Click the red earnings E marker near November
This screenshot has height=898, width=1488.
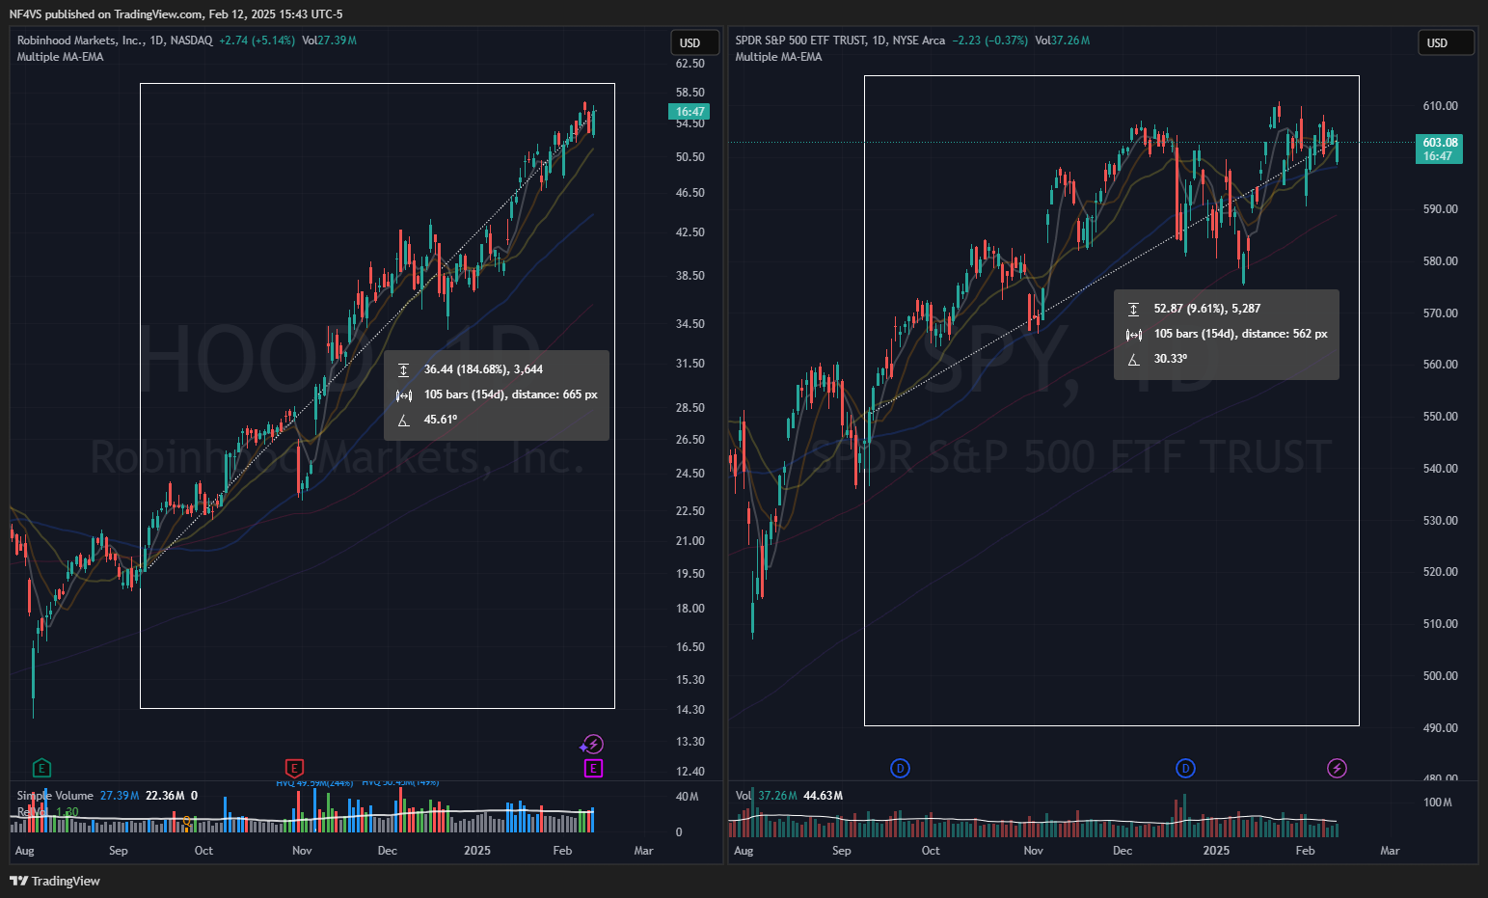(x=295, y=769)
